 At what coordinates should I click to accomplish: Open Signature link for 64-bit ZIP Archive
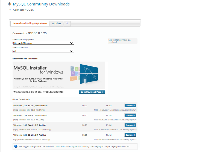pyautogui.click(x=133, y=130)
